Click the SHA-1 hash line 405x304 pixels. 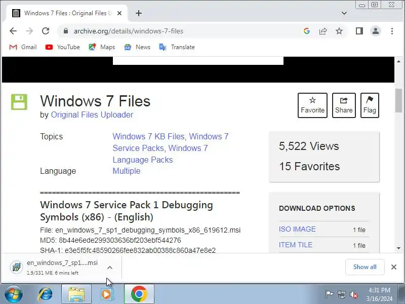128,250
